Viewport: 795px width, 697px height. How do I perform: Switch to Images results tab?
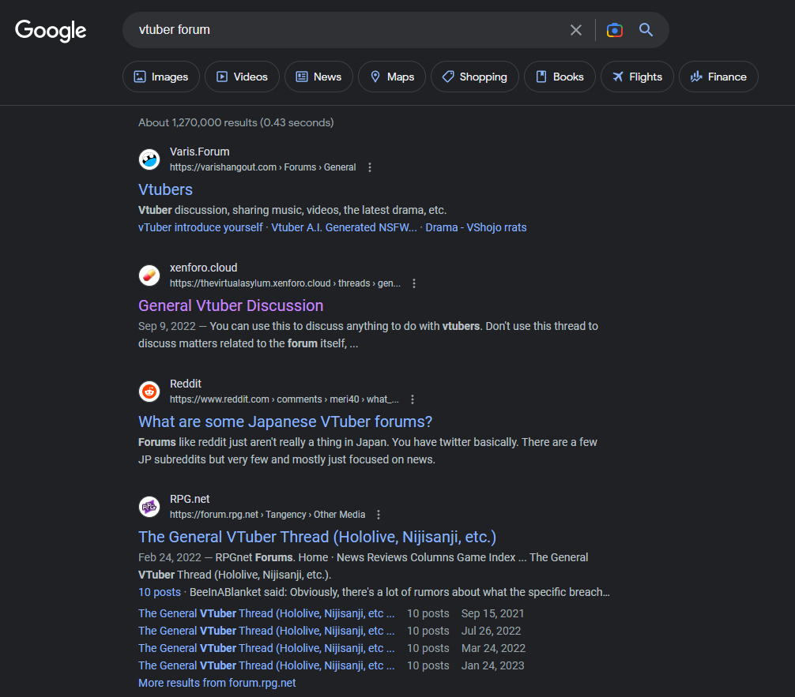(161, 77)
